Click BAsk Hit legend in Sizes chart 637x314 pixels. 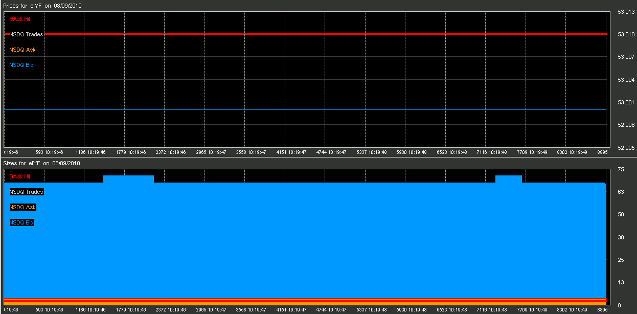click(x=20, y=176)
